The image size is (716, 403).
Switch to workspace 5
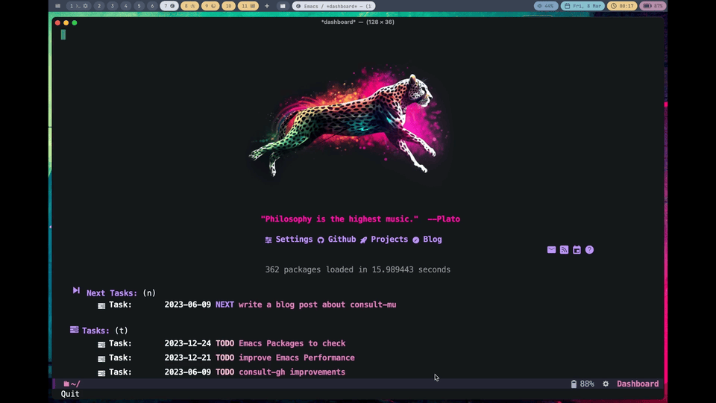pyautogui.click(x=139, y=6)
